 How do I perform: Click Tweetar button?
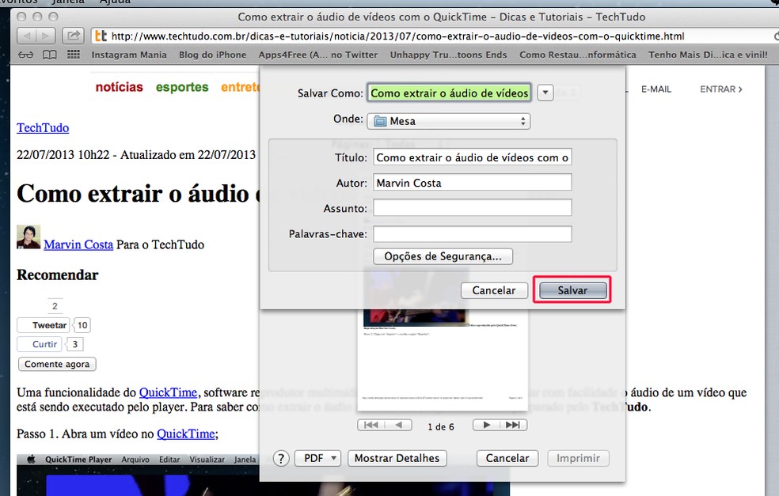click(x=44, y=325)
